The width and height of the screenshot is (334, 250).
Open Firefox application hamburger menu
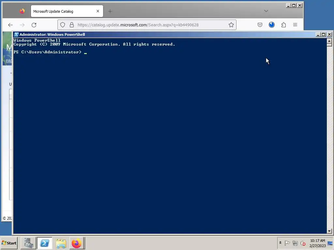pyautogui.click(x=295, y=25)
